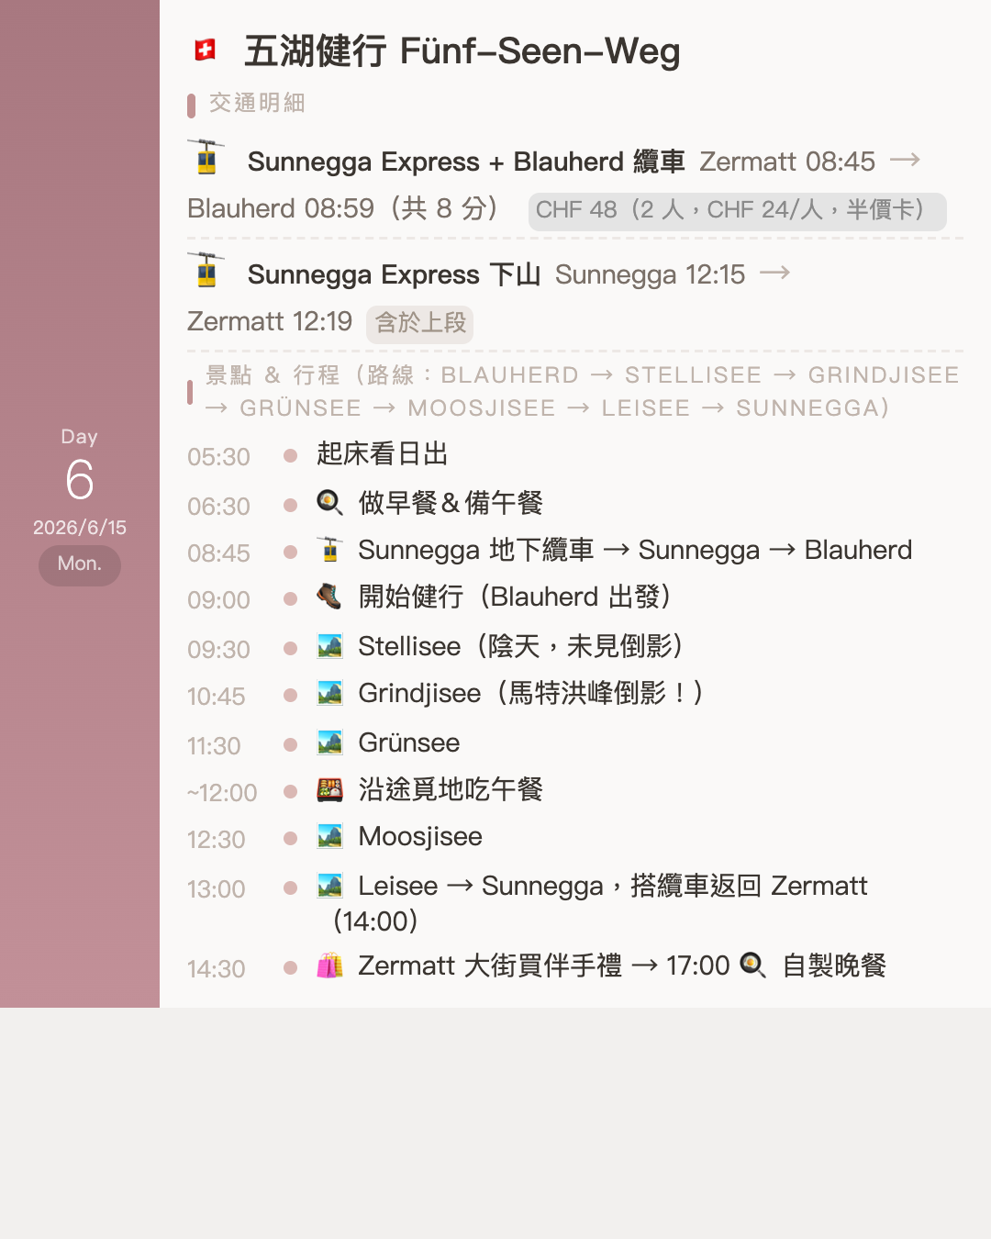This screenshot has height=1239, width=991.
Task: Click Sunnegga Express + Blauherd 纜車 title
Action: (x=466, y=162)
